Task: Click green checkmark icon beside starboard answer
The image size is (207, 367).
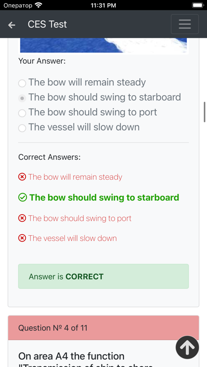Action: point(23,198)
